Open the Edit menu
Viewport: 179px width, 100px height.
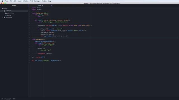[15, 1]
